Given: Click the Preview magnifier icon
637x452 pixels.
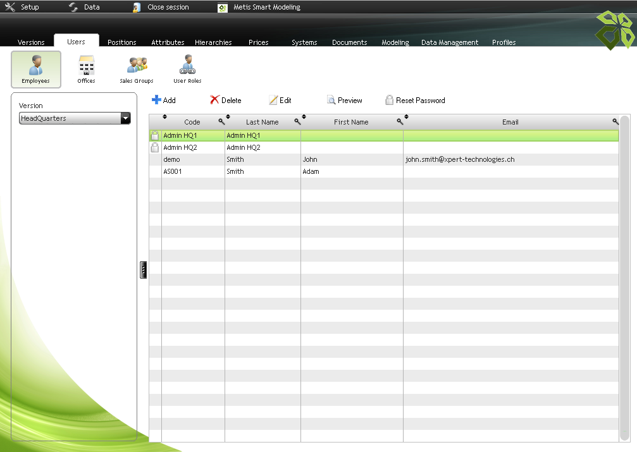Looking at the screenshot, I should coord(331,100).
